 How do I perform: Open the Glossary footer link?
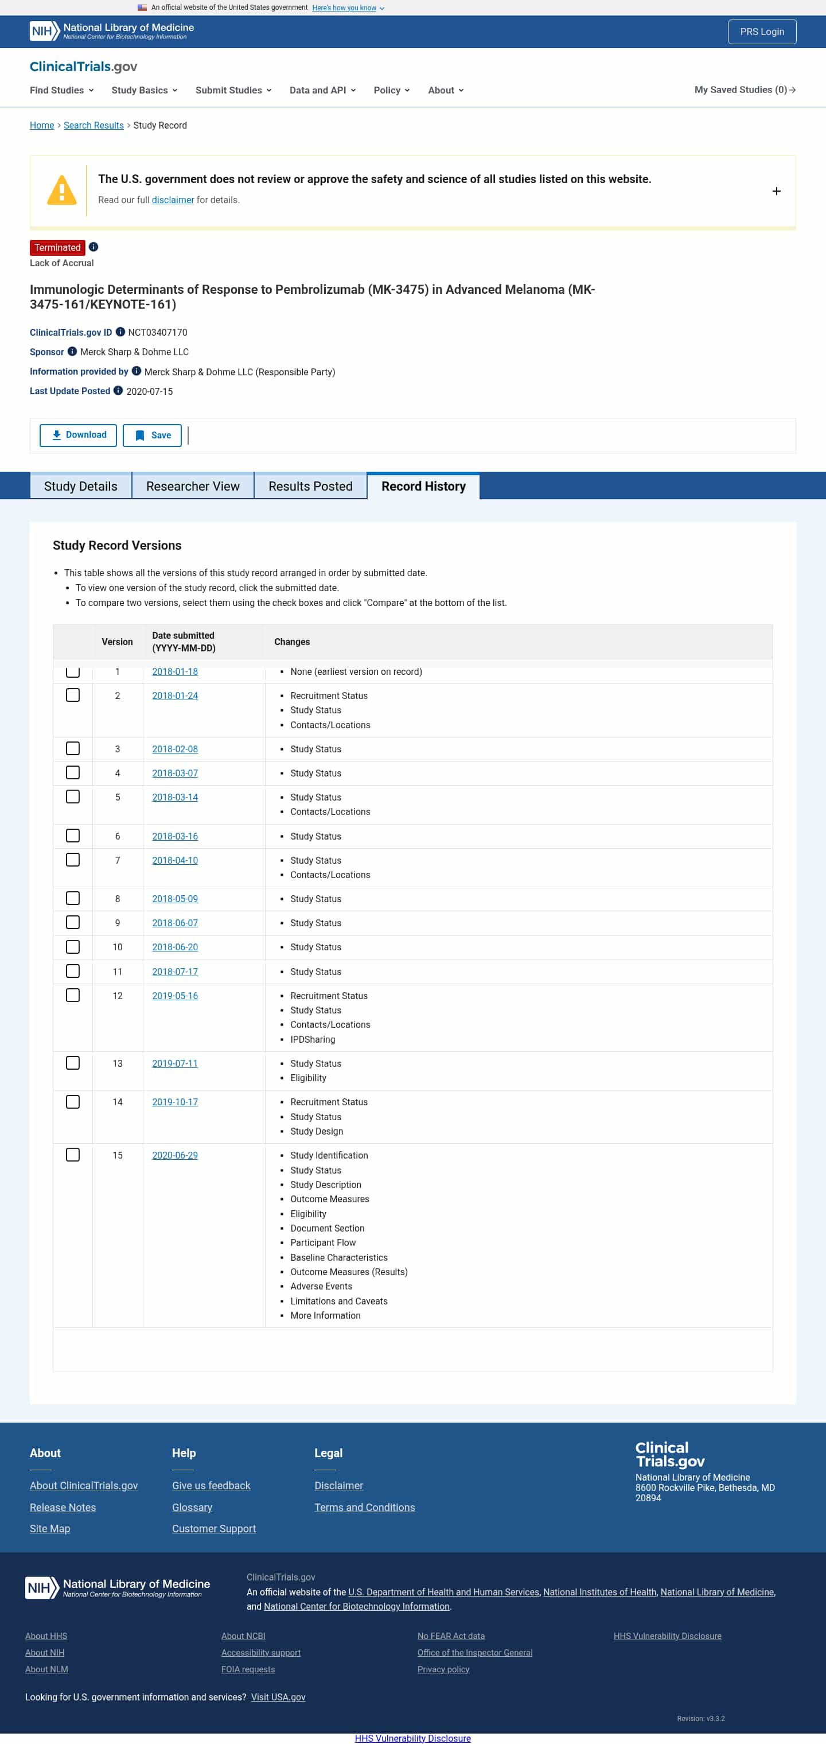click(192, 1507)
